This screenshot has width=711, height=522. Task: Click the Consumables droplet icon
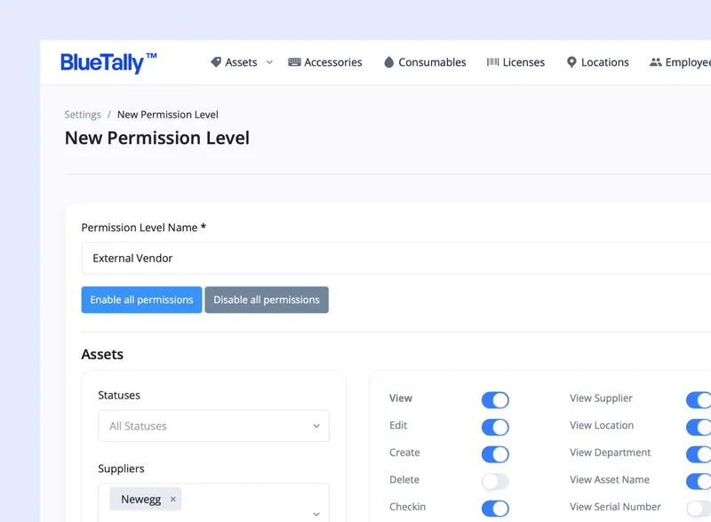pyautogui.click(x=388, y=62)
